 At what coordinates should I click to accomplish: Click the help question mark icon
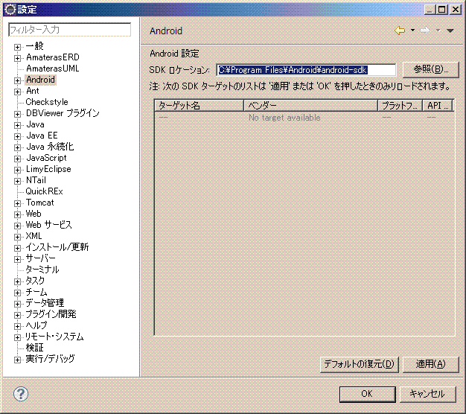pyautogui.click(x=21, y=394)
